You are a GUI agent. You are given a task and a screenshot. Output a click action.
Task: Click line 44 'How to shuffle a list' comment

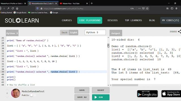[x=21, y=85]
